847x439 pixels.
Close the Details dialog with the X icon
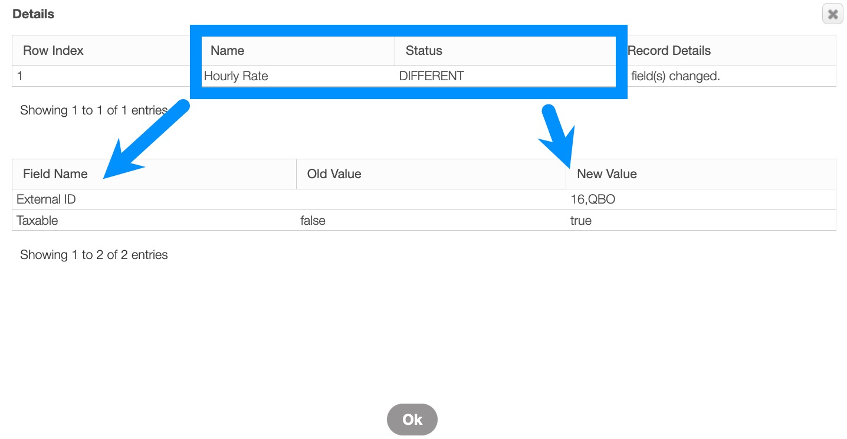click(x=832, y=15)
